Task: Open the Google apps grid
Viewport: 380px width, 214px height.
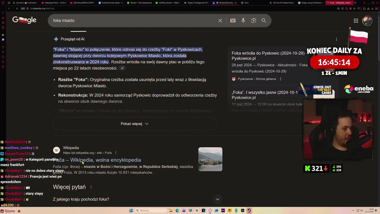Action: pos(356,21)
